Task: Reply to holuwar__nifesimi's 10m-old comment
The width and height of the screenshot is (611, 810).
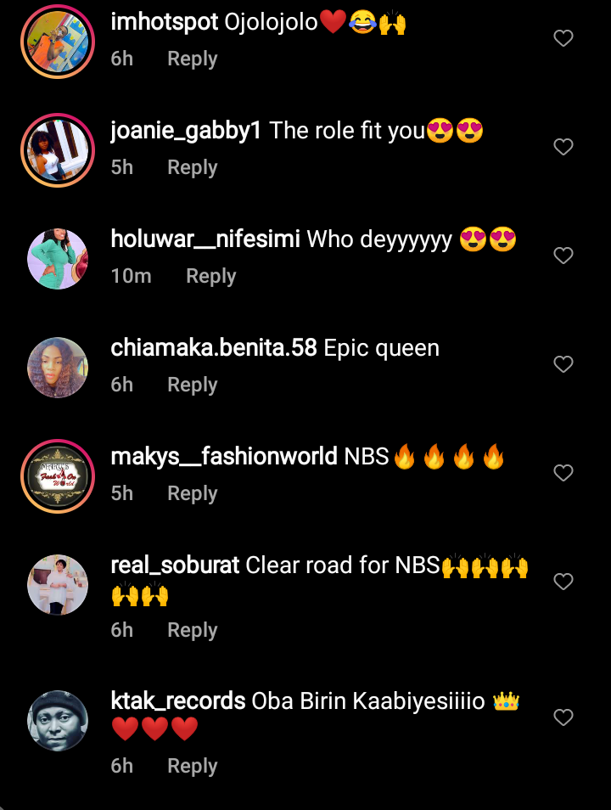Action: pyautogui.click(x=210, y=276)
